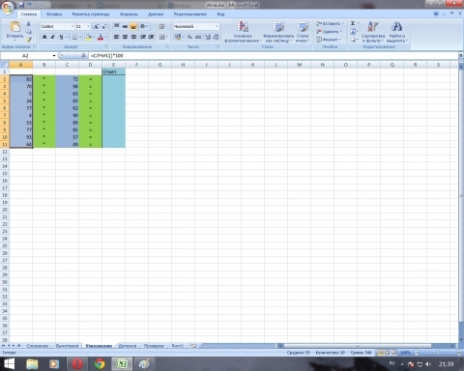Toggle Bold formatting in Font group
The image size is (464, 371).
(x=44, y=37)
